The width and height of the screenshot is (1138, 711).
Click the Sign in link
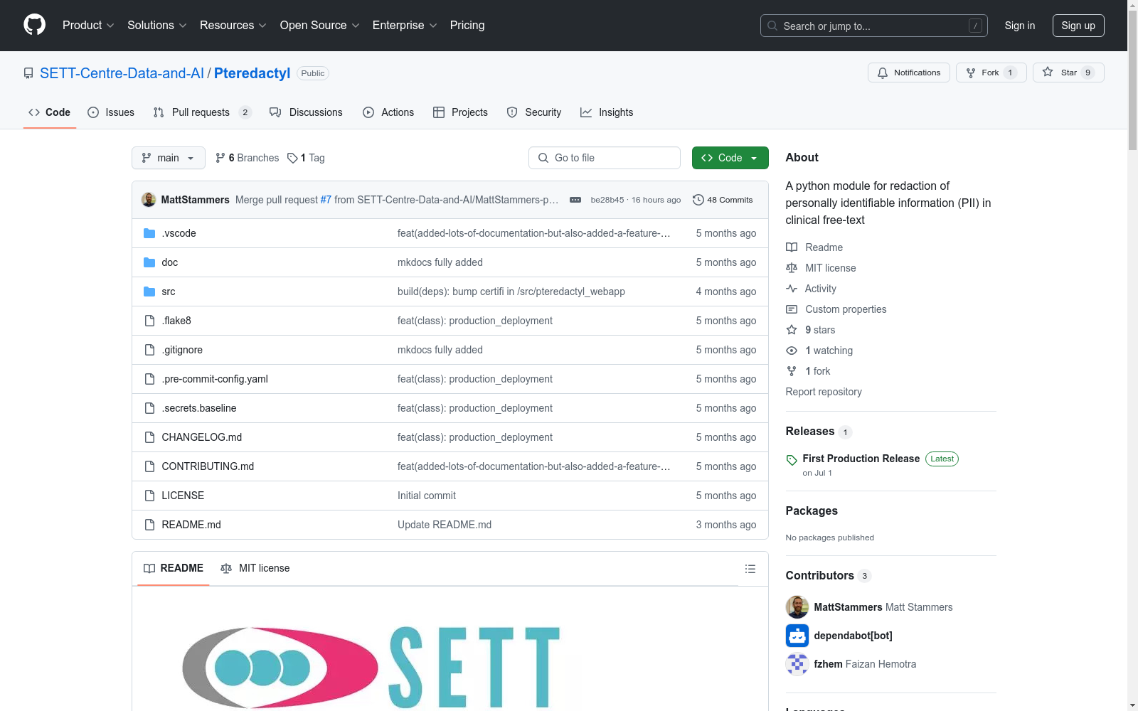coord(1020,26)
